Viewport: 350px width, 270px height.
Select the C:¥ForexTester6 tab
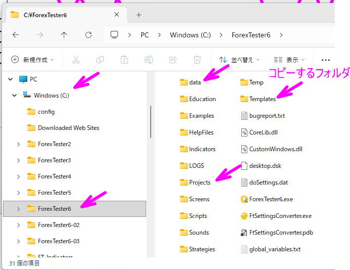pyautogui.click(x=66, y=15)
